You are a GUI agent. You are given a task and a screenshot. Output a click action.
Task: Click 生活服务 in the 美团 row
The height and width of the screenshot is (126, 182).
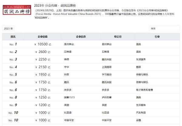point(141,105)
